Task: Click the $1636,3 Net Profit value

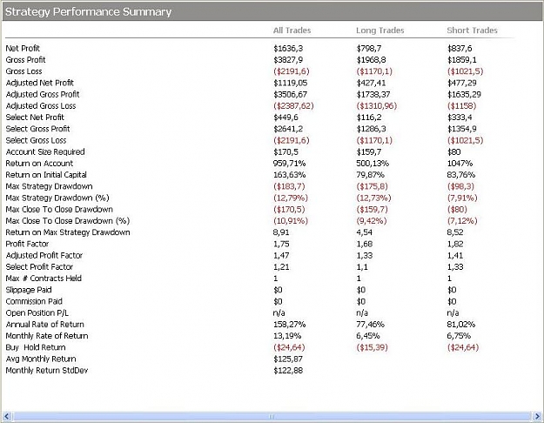Action: coord(288,48)
